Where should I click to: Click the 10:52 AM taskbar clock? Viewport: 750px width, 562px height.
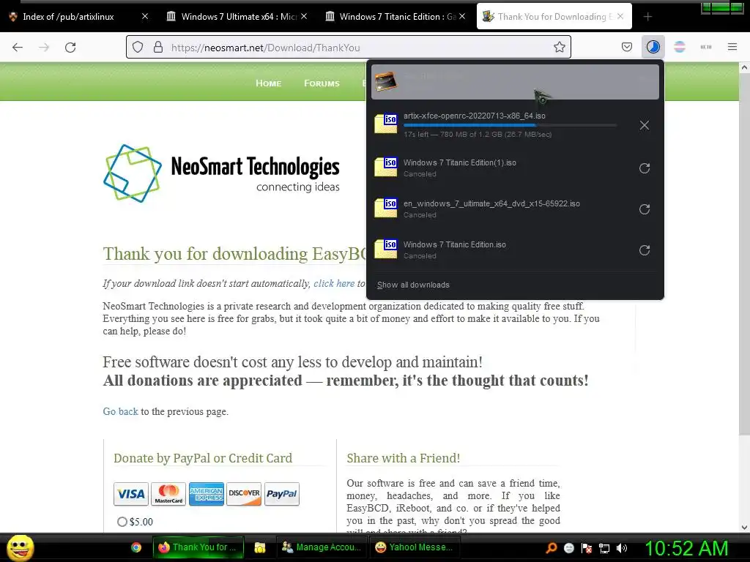click(686, 548)
